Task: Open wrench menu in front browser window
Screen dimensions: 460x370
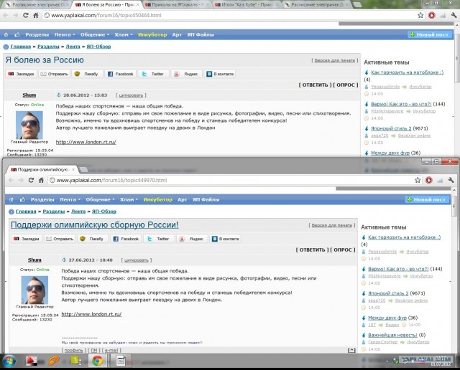Action: (451, 180)
